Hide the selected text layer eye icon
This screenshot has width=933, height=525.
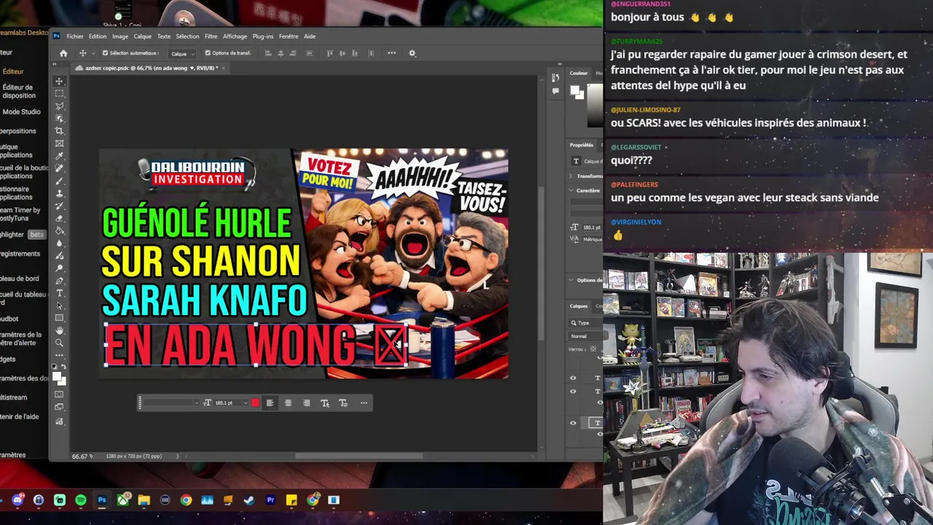pyautogui.click(x=573, y=423)
